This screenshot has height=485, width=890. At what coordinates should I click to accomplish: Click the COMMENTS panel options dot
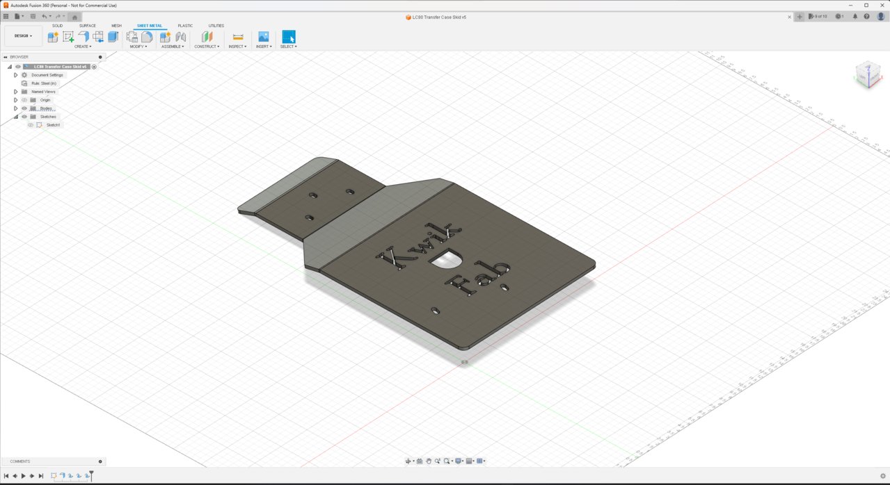pos(100,461)
